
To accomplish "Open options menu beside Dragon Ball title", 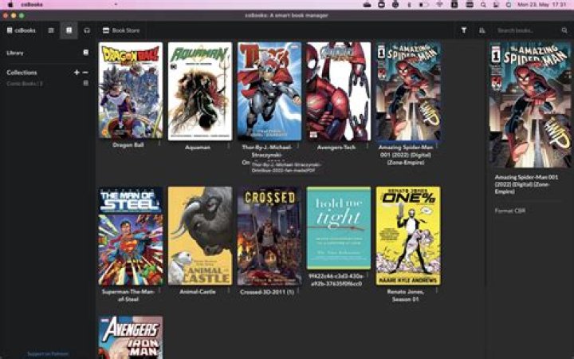I will 159,144.
